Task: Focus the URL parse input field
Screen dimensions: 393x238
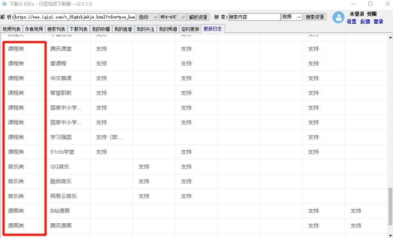Action: pyautogui.click(x=75, y=17)
